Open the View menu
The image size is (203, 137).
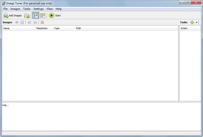point(50,9)
